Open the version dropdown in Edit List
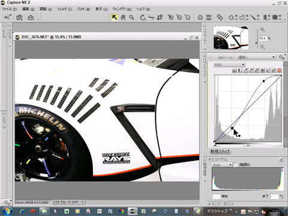Screen dimensions: 288x216 (x=256, y=57)
